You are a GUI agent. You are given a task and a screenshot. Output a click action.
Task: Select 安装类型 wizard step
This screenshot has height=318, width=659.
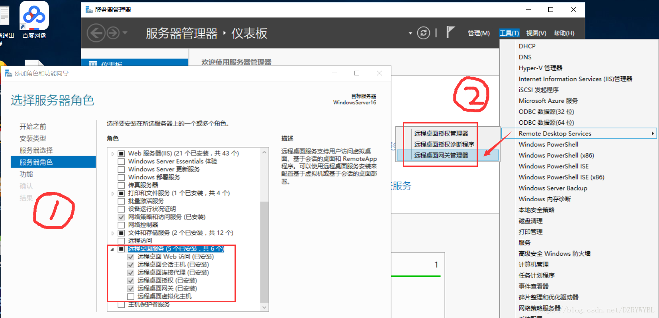coord(33,139)
